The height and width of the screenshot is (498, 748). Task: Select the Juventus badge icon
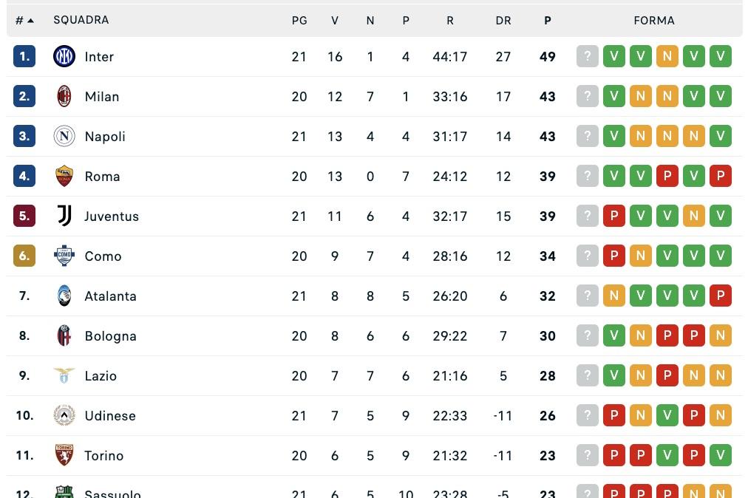click(64, 216)
